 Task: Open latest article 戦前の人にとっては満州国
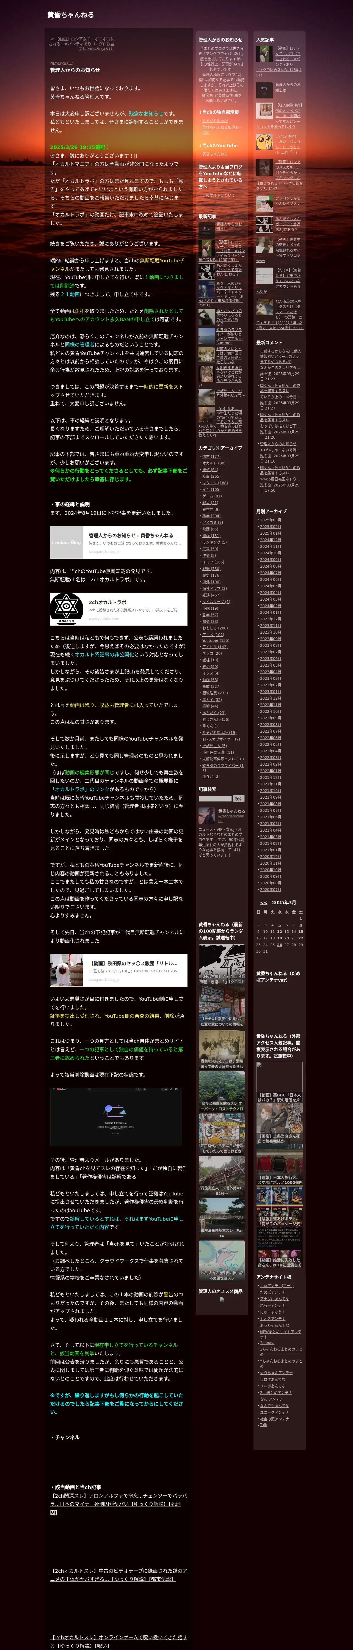coord(229,356)
